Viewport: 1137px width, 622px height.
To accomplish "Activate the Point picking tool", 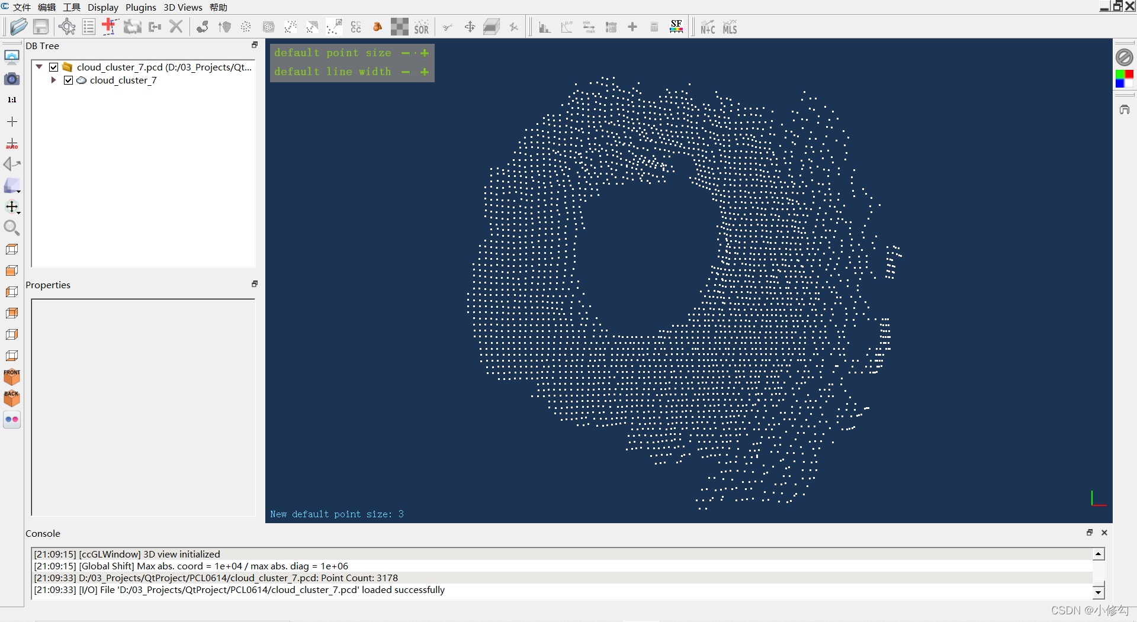I will coord(67,27).
